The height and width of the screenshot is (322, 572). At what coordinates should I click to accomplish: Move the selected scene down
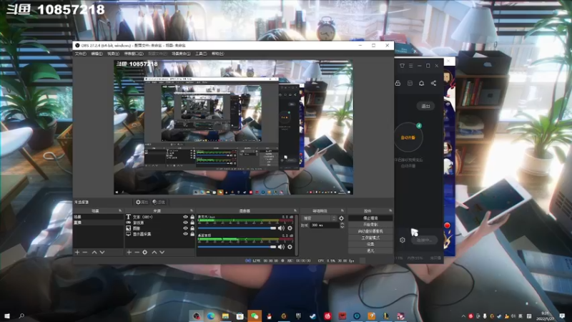click(x=102, y=253)
